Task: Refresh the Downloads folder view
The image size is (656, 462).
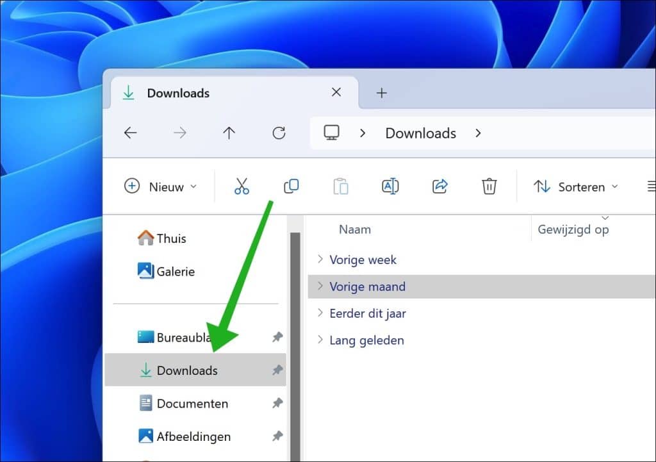Action: tap(279, 133)
